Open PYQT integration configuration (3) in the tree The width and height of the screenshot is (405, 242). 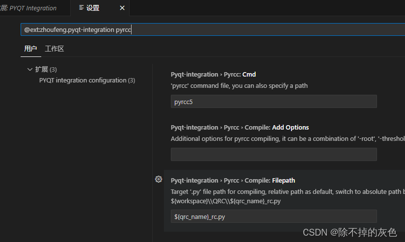(x=87, y=81)
